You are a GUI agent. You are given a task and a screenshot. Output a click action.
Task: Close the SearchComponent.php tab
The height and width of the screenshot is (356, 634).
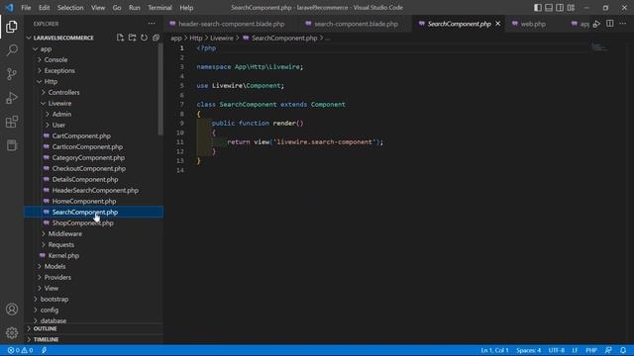(498, 24)
